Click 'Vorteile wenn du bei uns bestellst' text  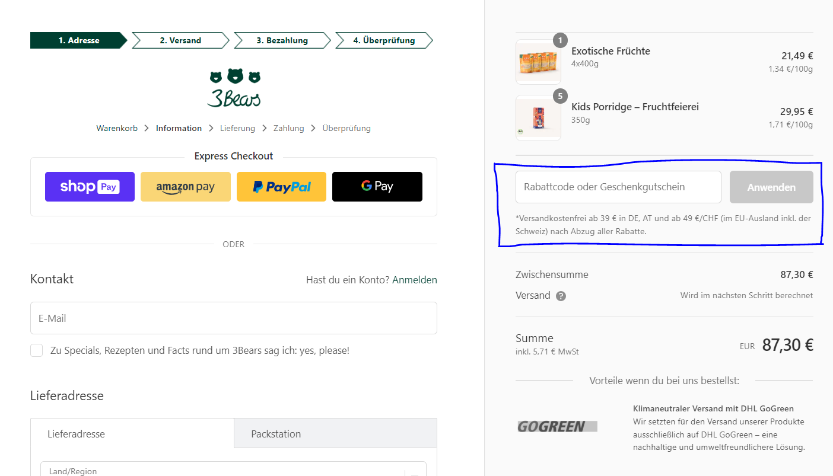(x=665, y=381)
